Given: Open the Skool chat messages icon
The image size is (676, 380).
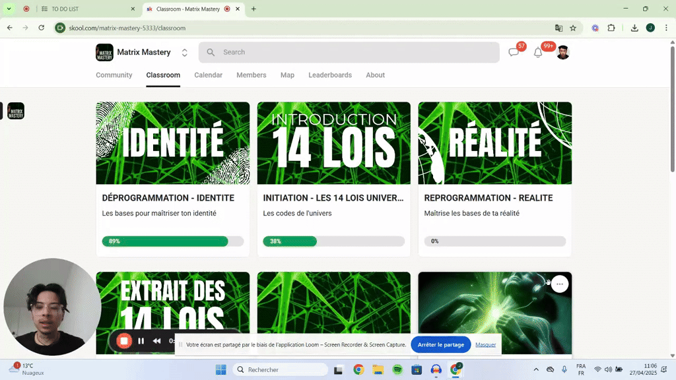Looking at the screenshot, I should pos(514,51).
